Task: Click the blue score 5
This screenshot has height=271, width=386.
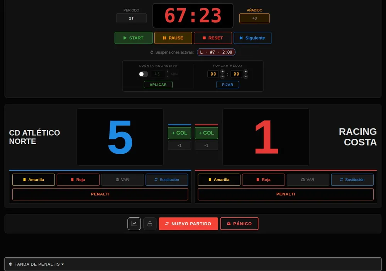Action: click(120, 137)
